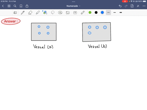Close the editing toolbar with X
Image resolution: width=147 pixels, height=110 pixels.
(138, 6)
